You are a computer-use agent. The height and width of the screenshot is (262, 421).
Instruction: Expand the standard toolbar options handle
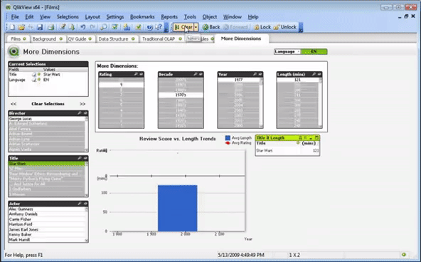[166, 27]
